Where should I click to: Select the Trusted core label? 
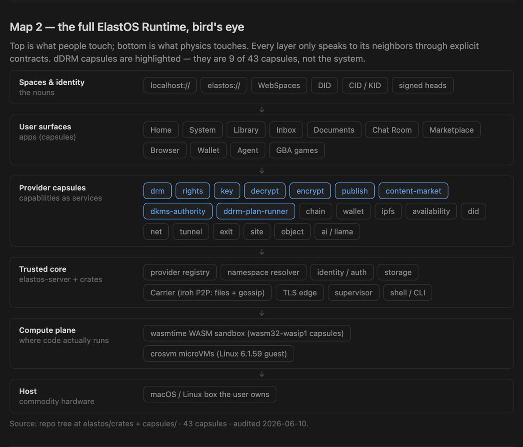coord(43,269)
